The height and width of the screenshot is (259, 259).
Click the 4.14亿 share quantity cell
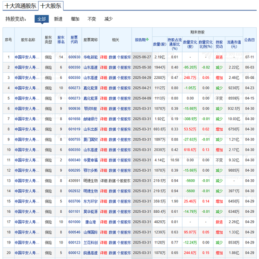pyautogui.click(x=160, y=160)
